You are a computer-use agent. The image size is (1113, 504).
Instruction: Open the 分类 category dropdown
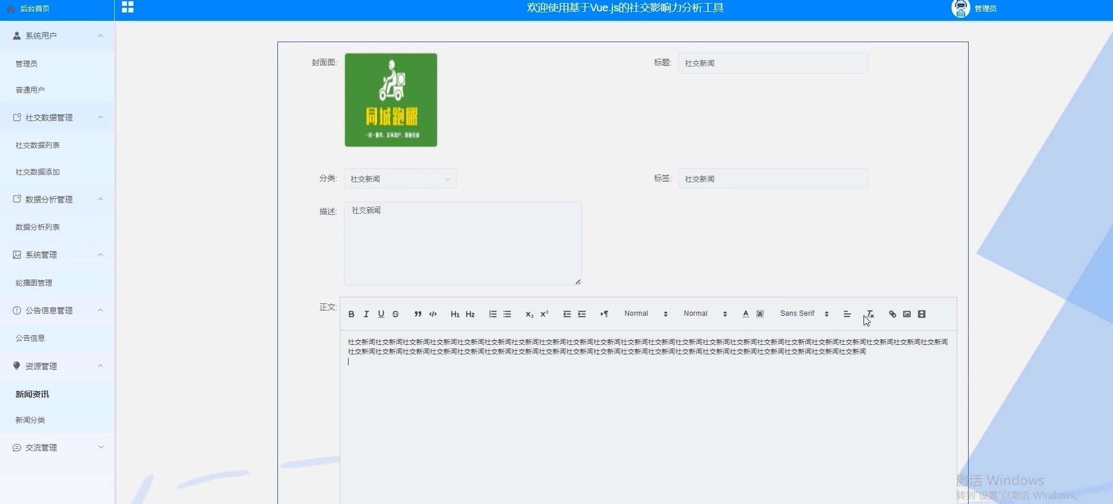click(400, 179)
